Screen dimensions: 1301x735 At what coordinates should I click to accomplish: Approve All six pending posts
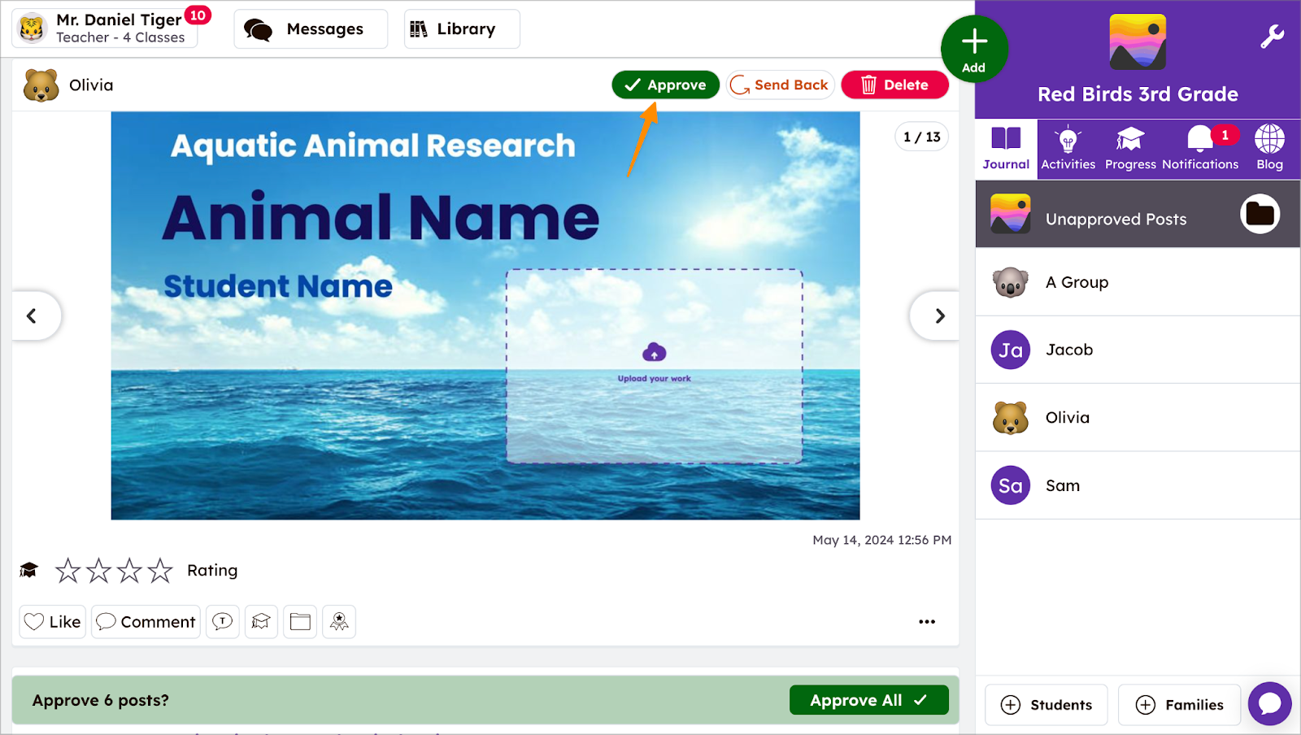click(x=868, y=699)
